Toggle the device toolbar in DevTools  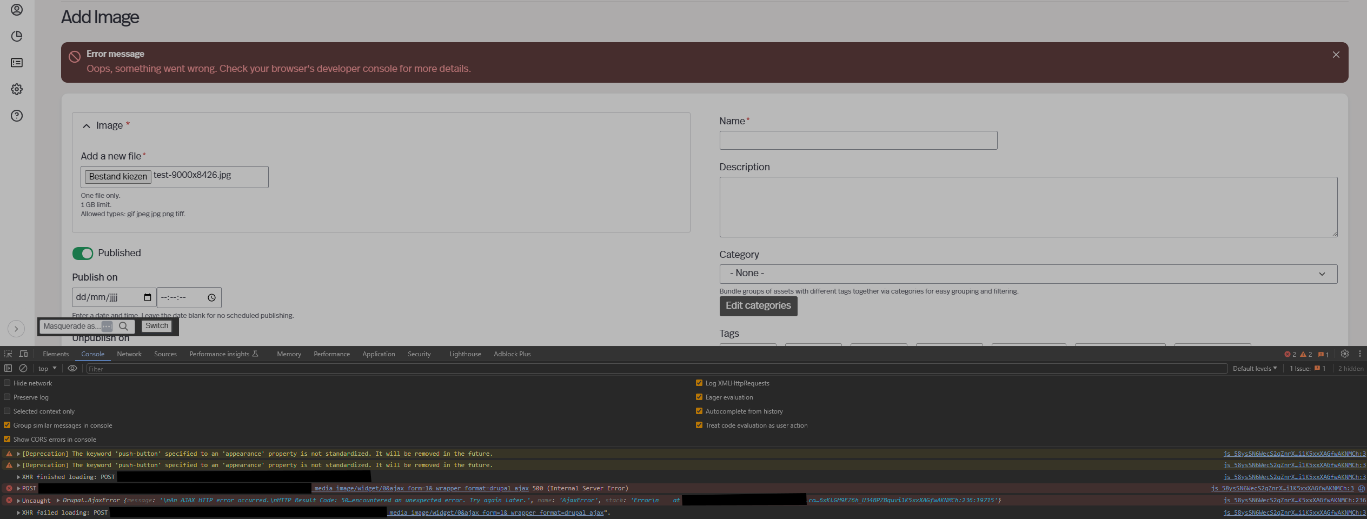pos(23,354)
